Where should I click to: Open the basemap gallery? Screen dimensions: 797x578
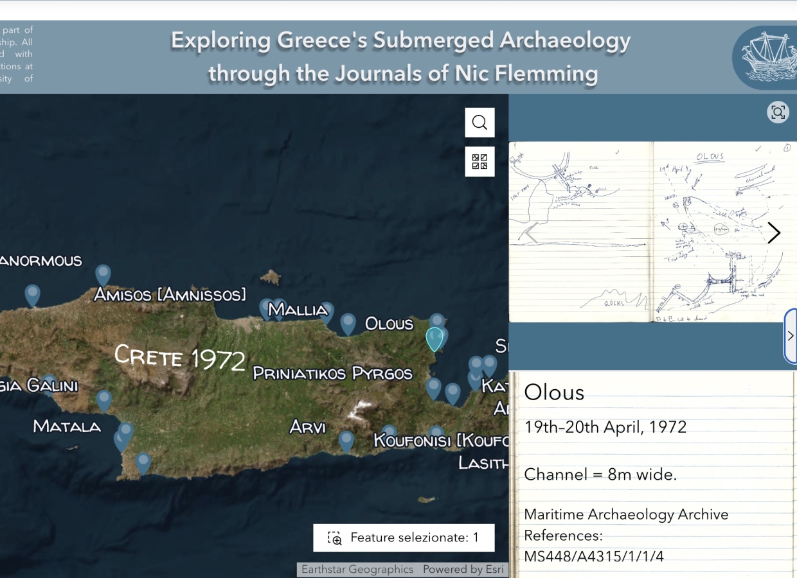[479, 161]
